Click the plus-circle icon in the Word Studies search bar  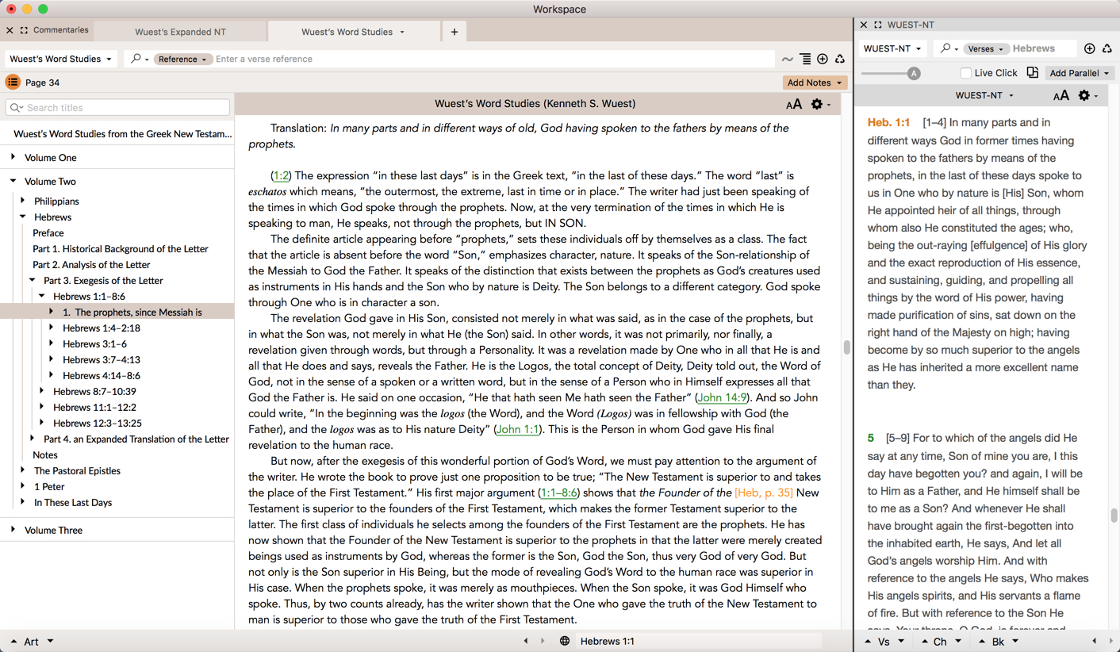pos(823,59)
